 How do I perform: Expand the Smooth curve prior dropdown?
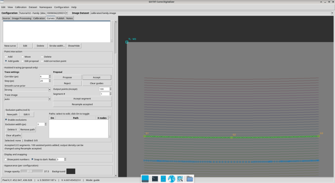click(x=27, y=90)
